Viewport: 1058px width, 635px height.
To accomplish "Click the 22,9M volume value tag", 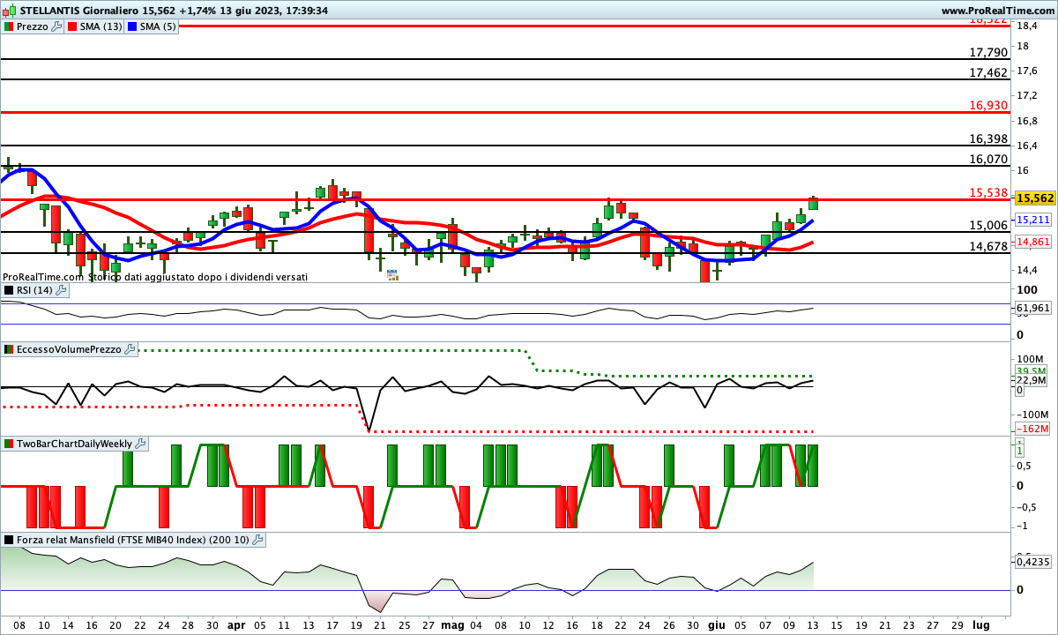I will [x=1031, y=380].
